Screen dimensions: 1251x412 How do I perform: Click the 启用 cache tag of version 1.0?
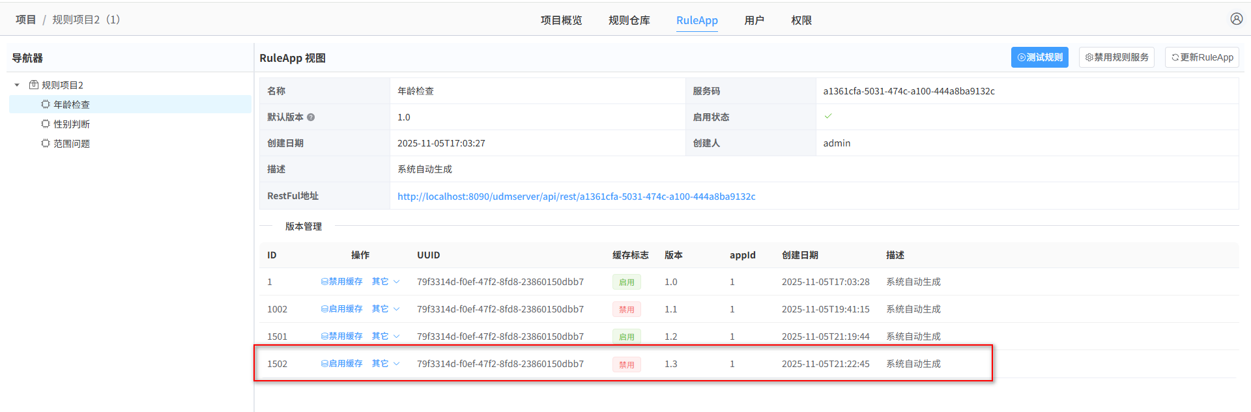(626, 282)
